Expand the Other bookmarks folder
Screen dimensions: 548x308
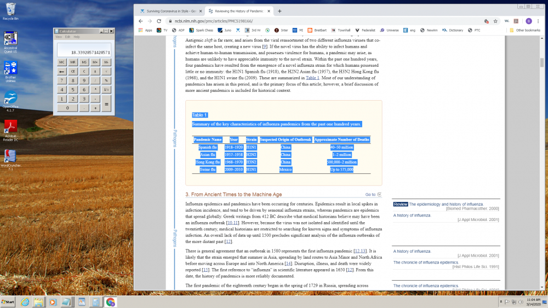pos(525,30)
